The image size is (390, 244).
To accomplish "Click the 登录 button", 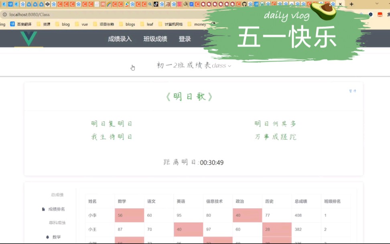I will (184, 39).
